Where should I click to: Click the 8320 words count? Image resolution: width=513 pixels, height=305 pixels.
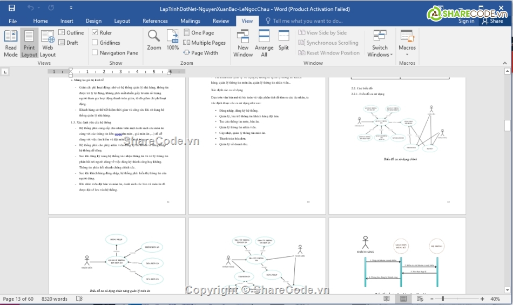(x=55, y=299)
